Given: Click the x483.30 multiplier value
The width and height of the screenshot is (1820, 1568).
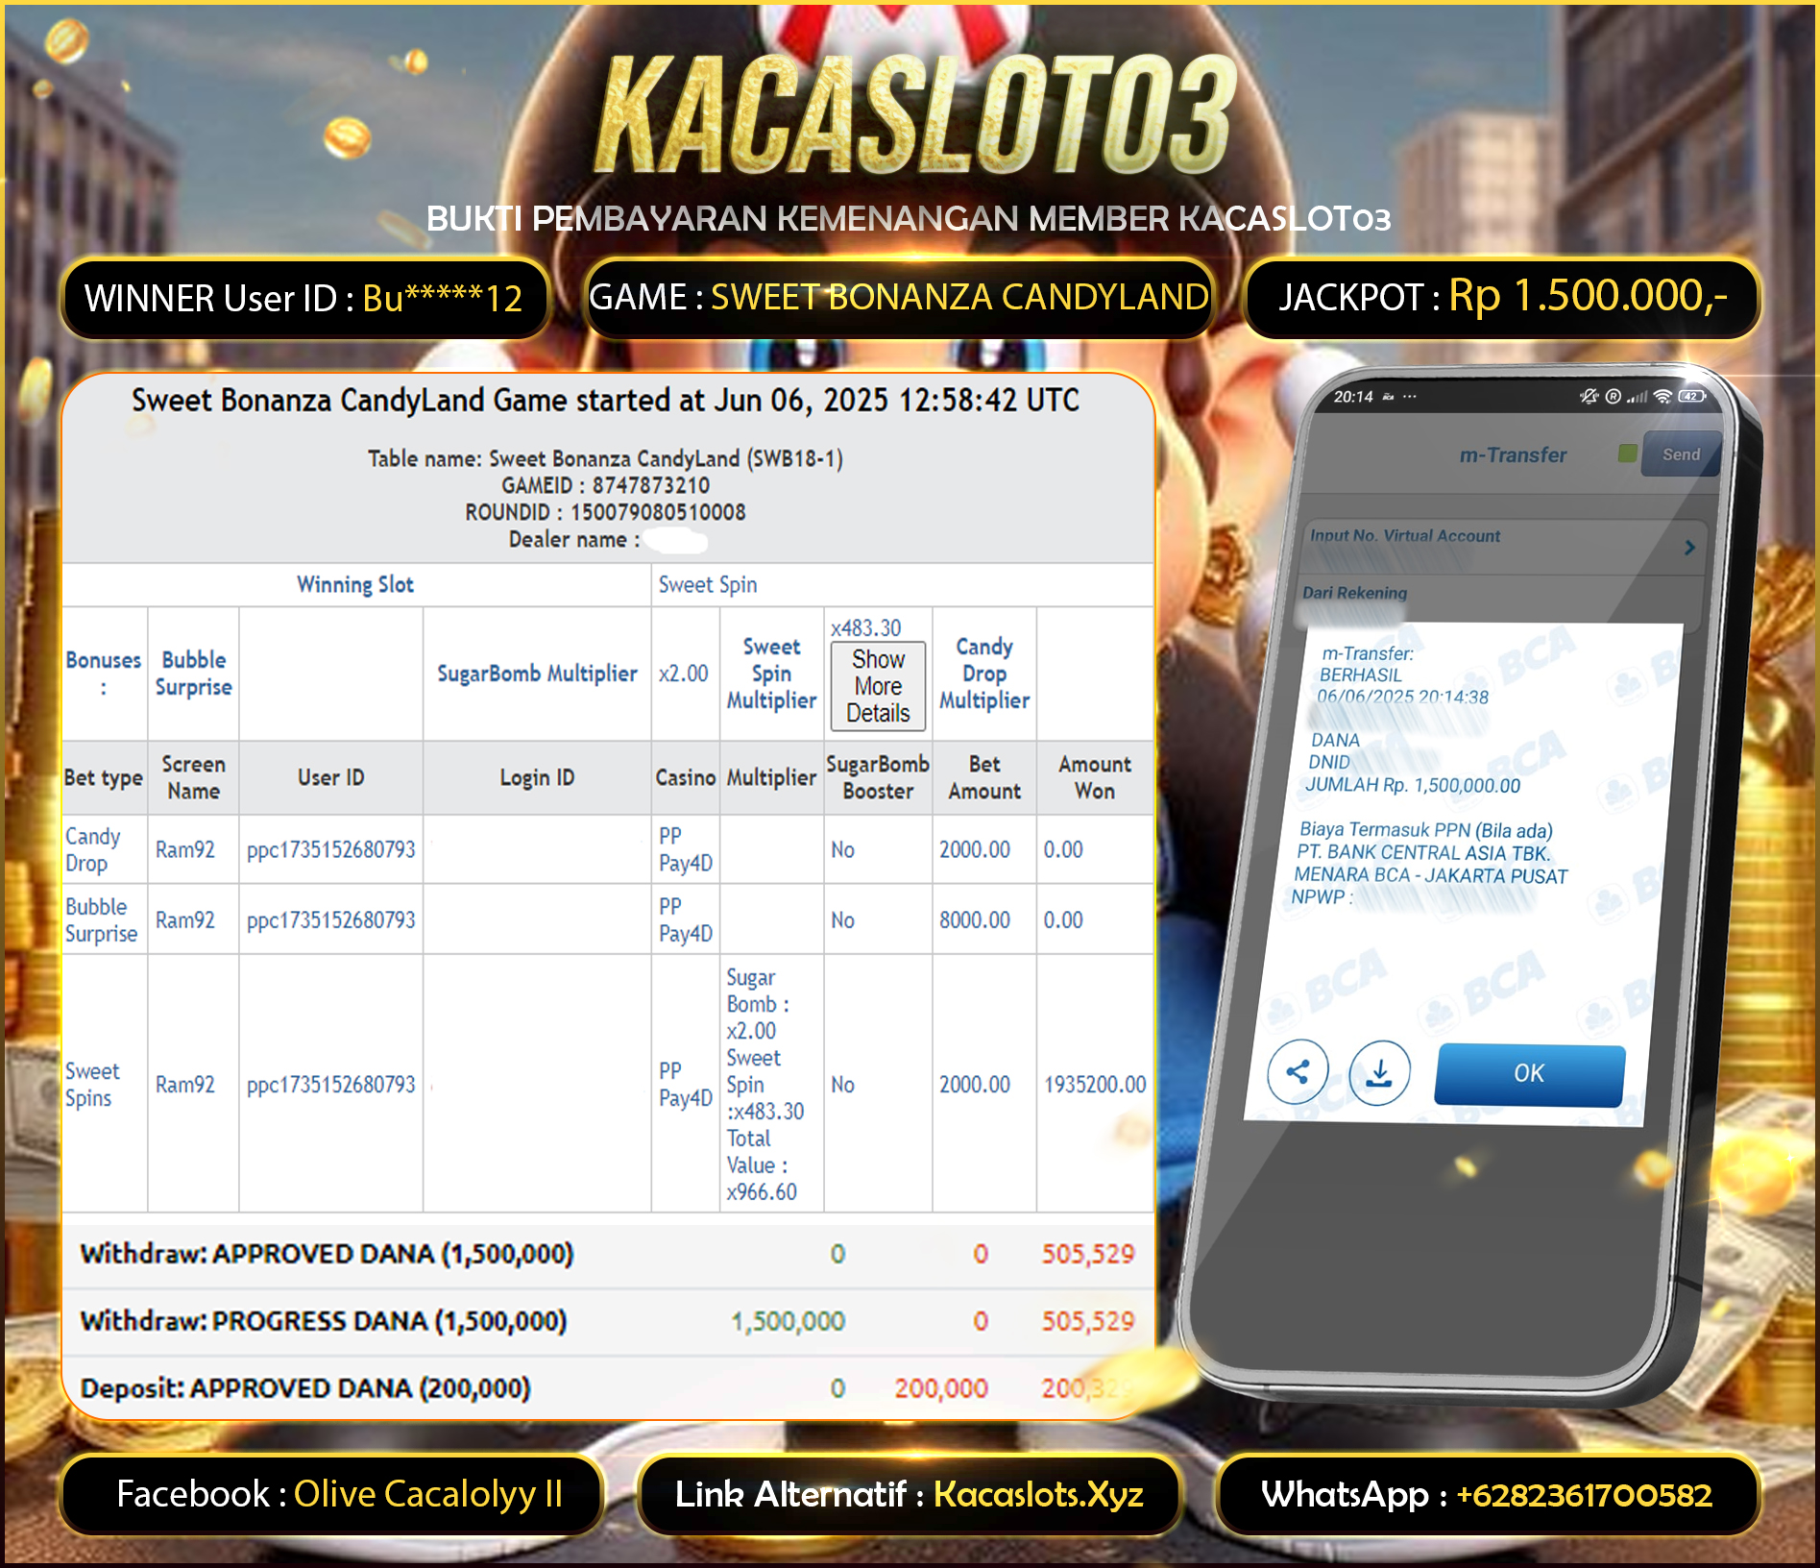Looking at the screenshot, I should [866, 627].
